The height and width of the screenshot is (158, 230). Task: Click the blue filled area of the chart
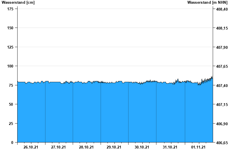coord(115,115)
